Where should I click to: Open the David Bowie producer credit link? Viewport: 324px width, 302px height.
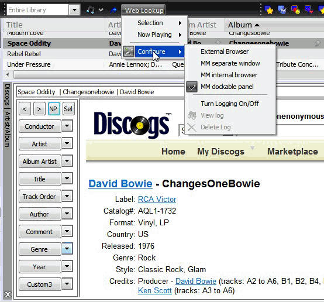(196, 281)
